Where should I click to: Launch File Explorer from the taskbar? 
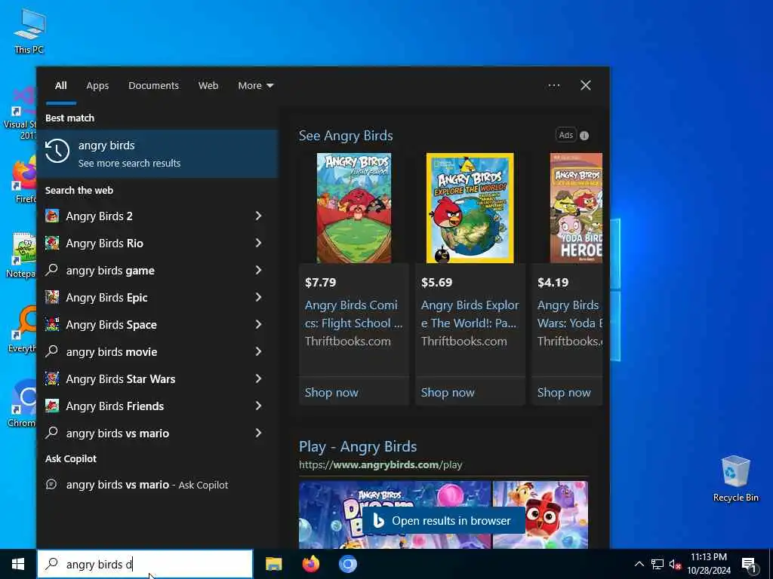(x=273, y=564)
